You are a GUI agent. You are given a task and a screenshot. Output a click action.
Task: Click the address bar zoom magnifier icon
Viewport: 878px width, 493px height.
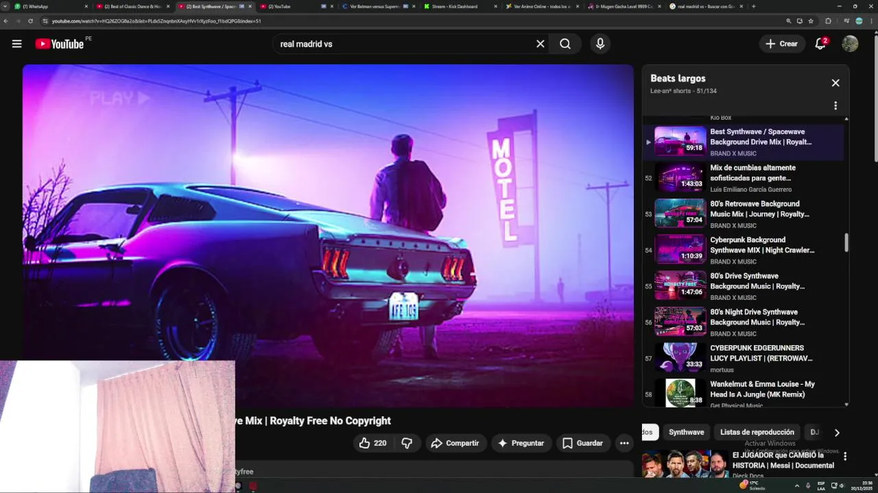(789, 21)
